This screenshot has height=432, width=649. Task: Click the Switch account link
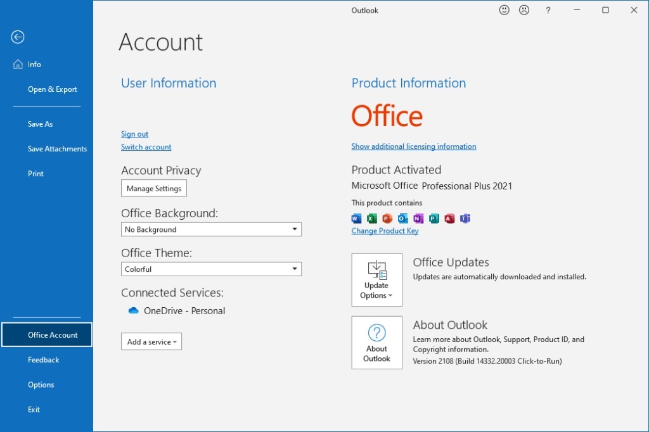146,147
